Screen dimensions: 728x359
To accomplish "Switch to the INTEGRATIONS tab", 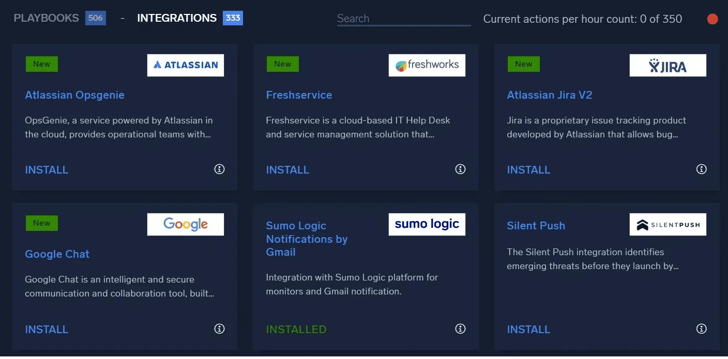I will (177, 18).
